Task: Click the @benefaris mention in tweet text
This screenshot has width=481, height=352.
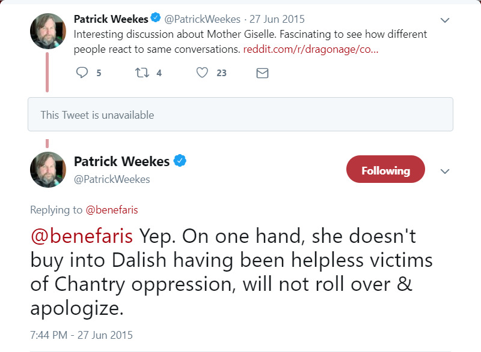Action: point(82,236)
